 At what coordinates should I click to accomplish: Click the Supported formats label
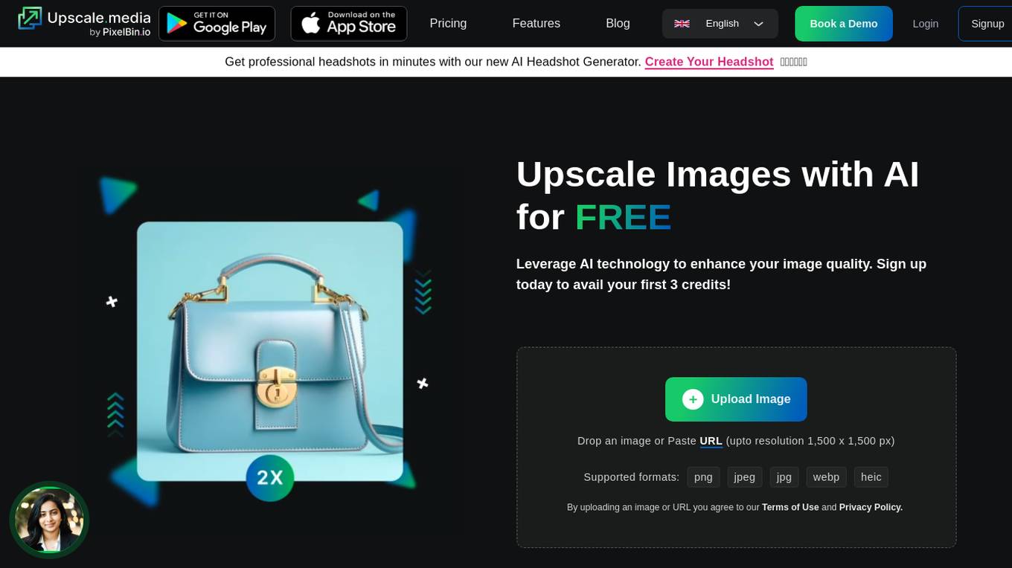631,477
